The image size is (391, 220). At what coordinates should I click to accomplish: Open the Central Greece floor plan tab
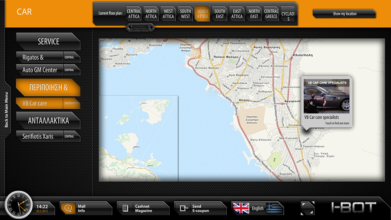[271, 14]
